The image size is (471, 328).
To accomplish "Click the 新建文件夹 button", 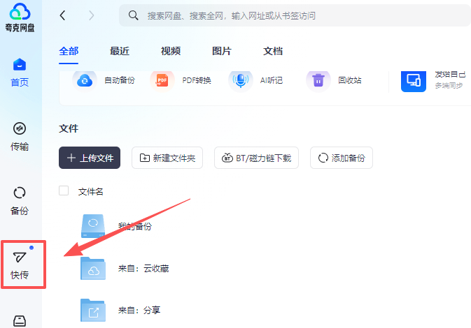I will 167,158.
